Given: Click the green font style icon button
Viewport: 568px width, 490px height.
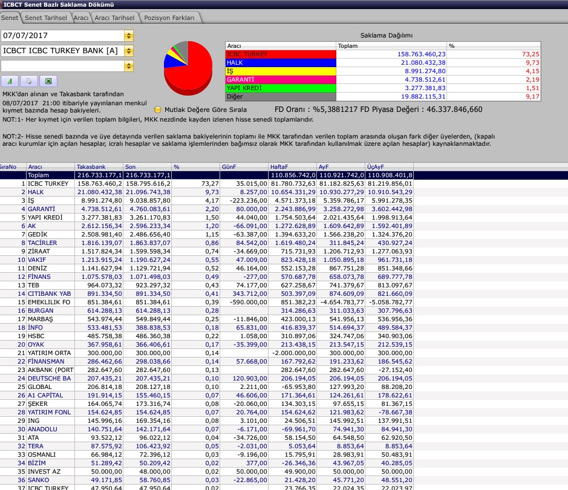Looking at the screenshot, I should 10,81.
